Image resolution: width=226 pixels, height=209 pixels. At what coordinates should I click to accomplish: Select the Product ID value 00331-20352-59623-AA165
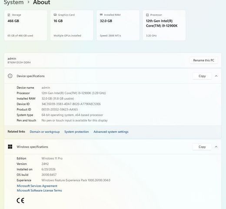(x=60, y=109)
